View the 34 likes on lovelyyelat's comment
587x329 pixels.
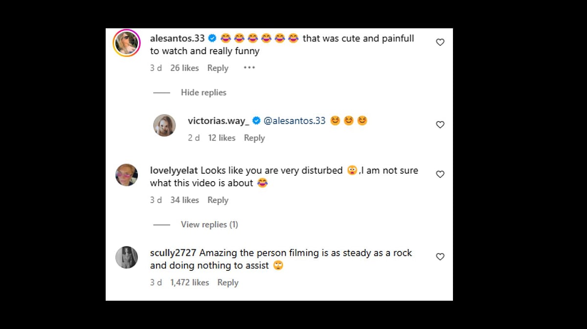point(184,200)
